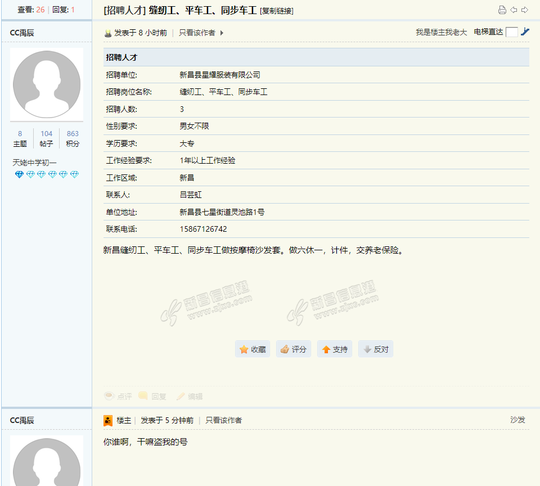Image resolution: width=540 pixels, height=486 pixels.
Task: Filter second post by 只看该作者
Action: pos(223,420)
